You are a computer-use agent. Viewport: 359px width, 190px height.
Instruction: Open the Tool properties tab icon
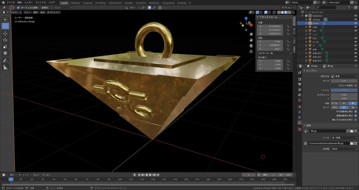[300, 72]
